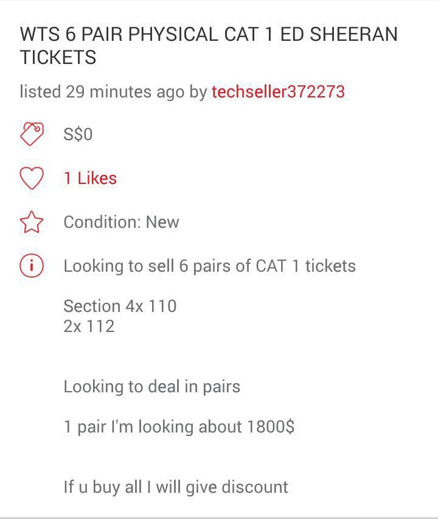Click the star condition icon
The height and width of the screenshot is (519, 438).
32,222
